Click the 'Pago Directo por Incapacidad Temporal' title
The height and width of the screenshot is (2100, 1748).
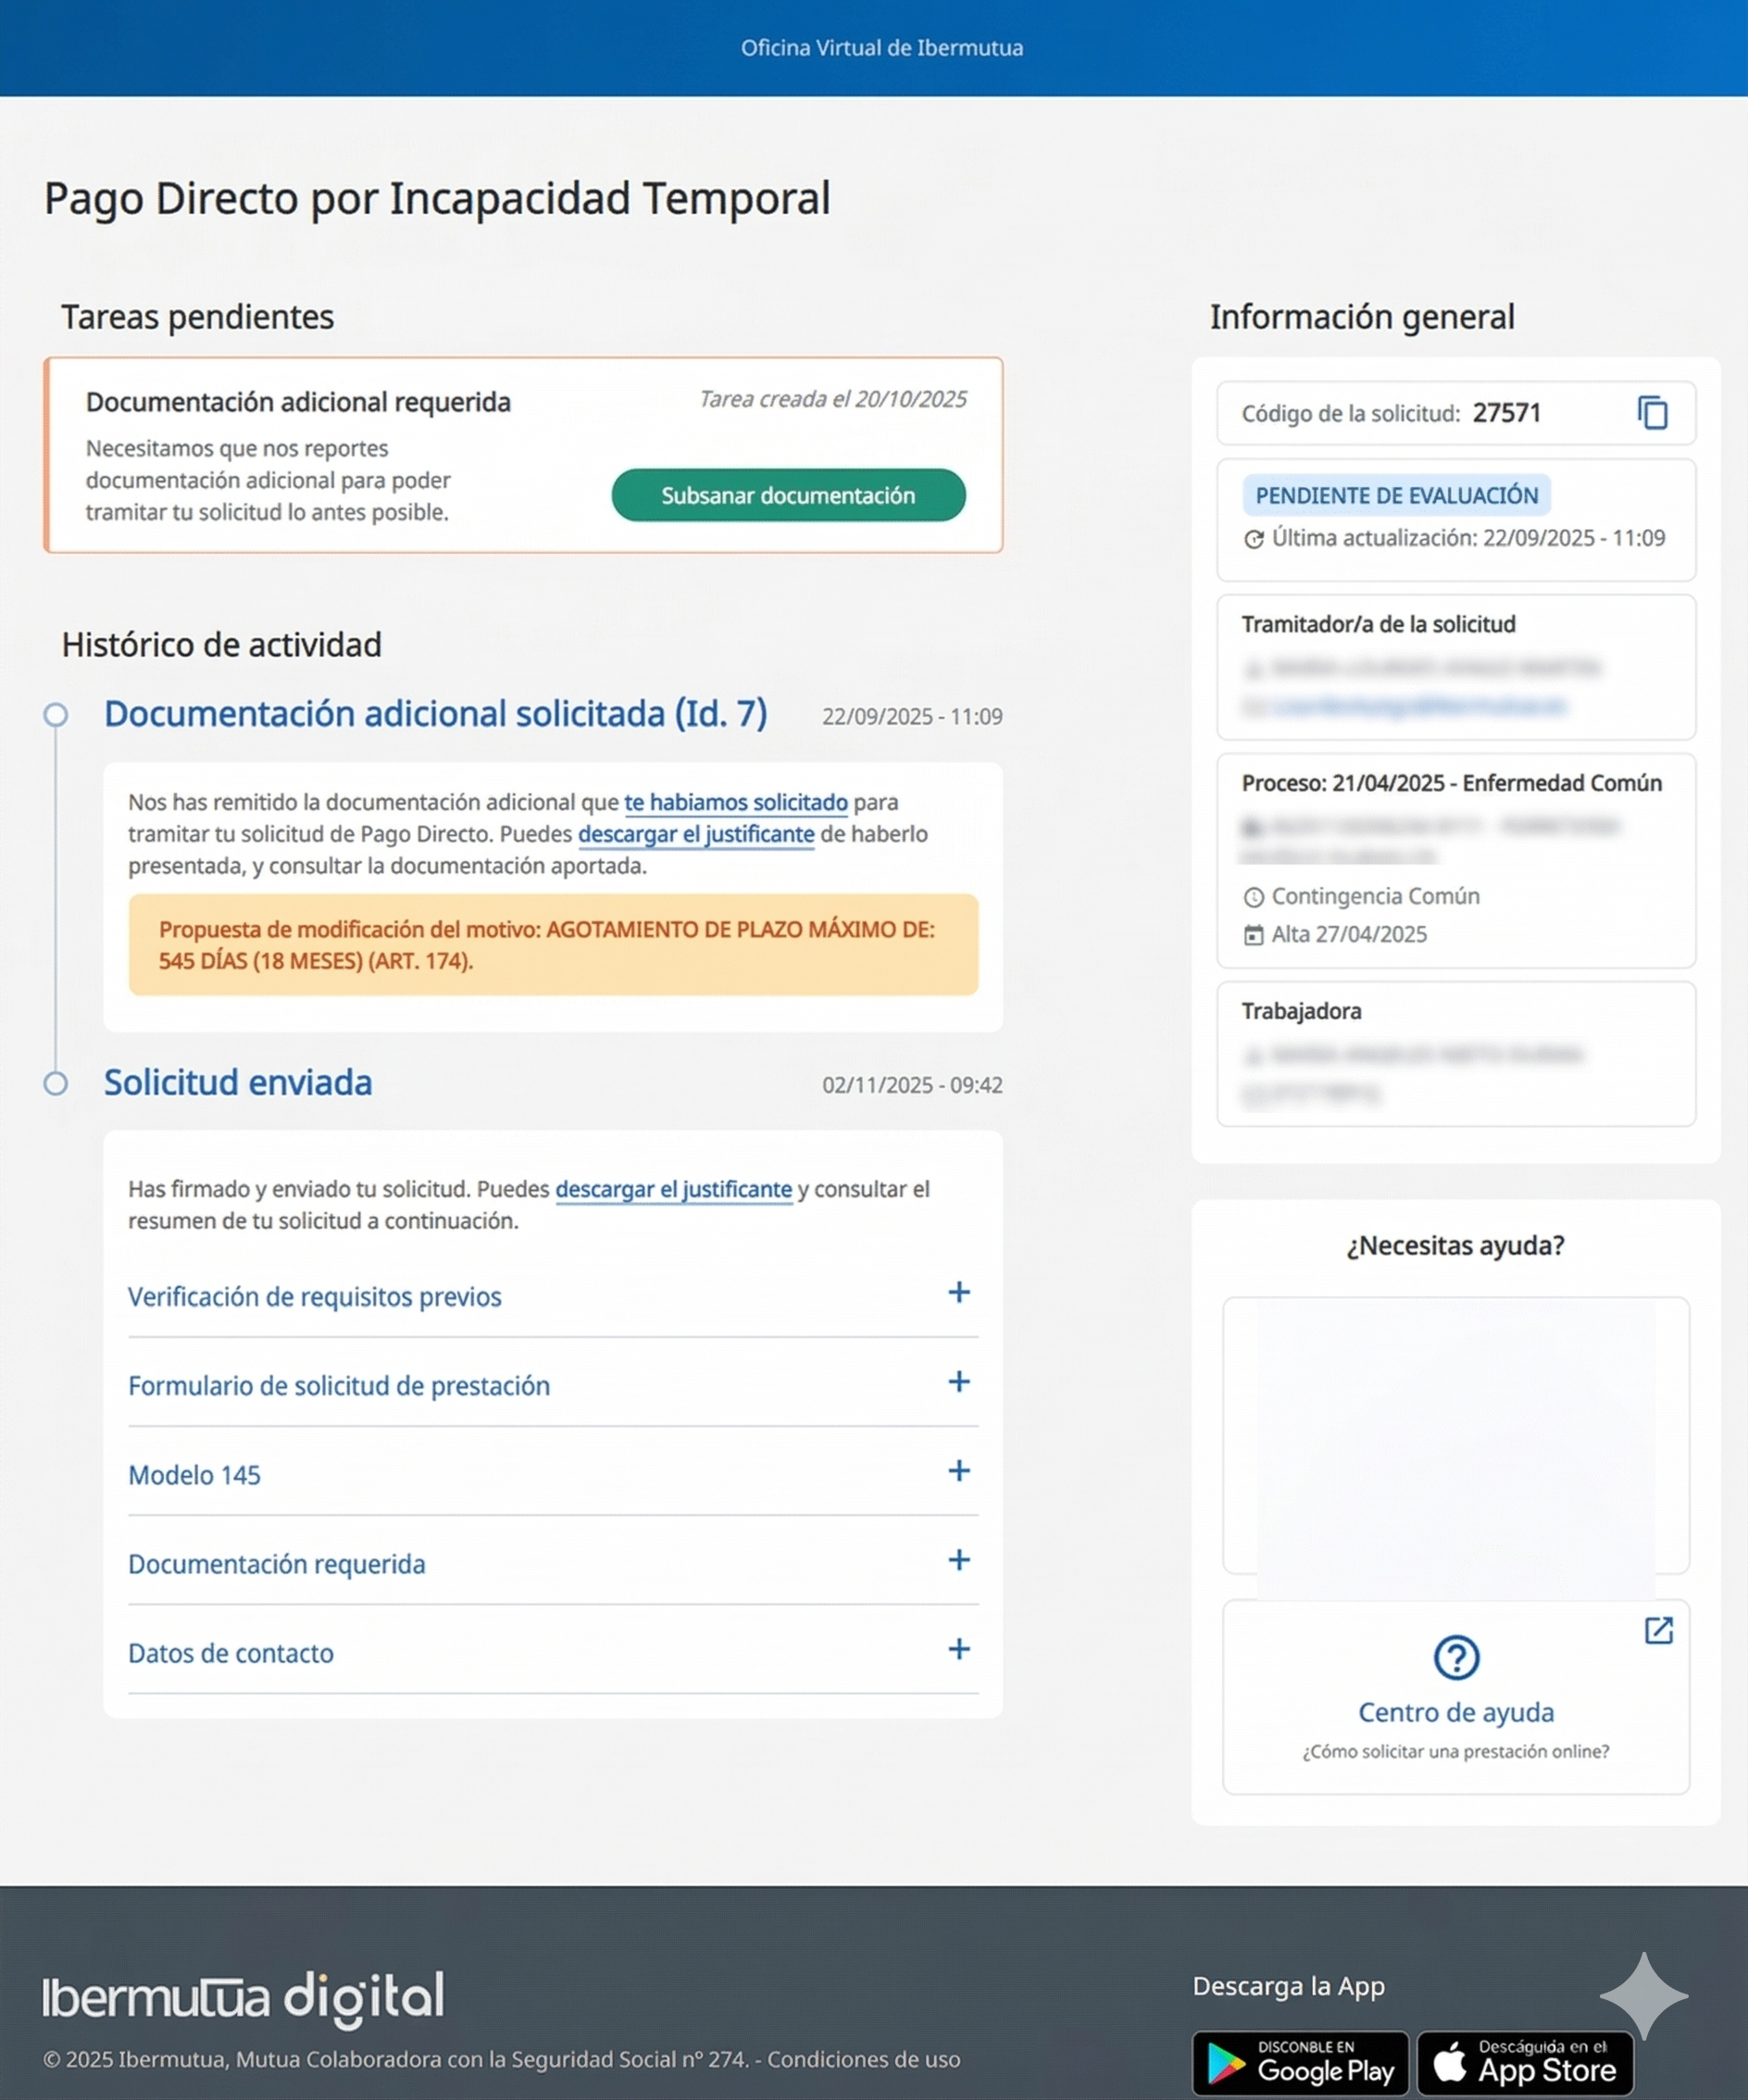[x=437, y=198]
